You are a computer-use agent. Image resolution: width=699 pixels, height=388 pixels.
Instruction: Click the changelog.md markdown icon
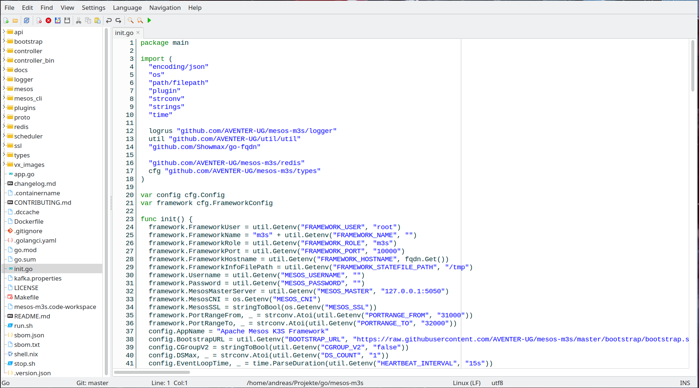coord(10,184)
